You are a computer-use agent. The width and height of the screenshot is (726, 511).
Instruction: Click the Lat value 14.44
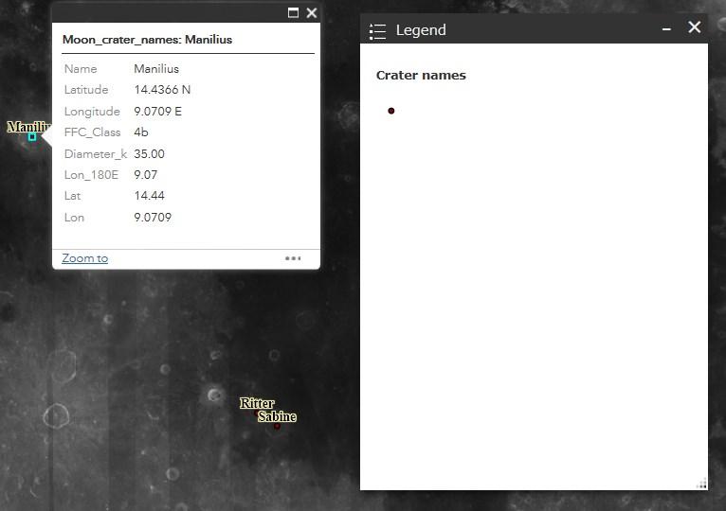pyautogui.click(x=149, y=196)
